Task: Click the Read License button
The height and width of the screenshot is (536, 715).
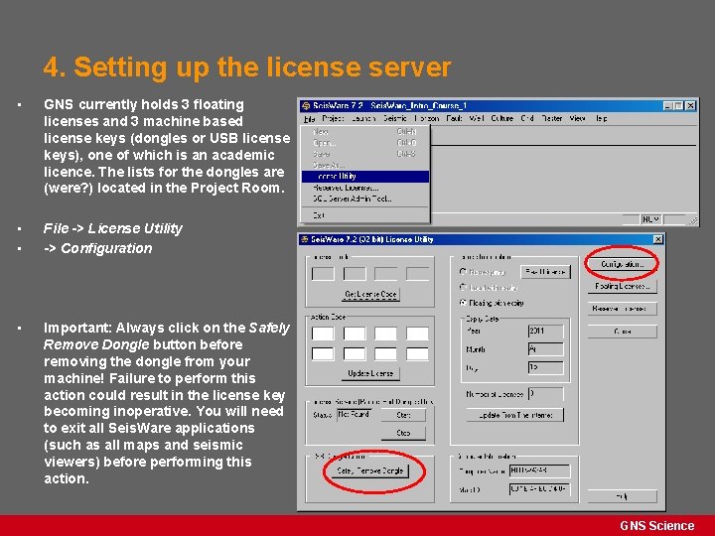Action: [x=545, y=272]
